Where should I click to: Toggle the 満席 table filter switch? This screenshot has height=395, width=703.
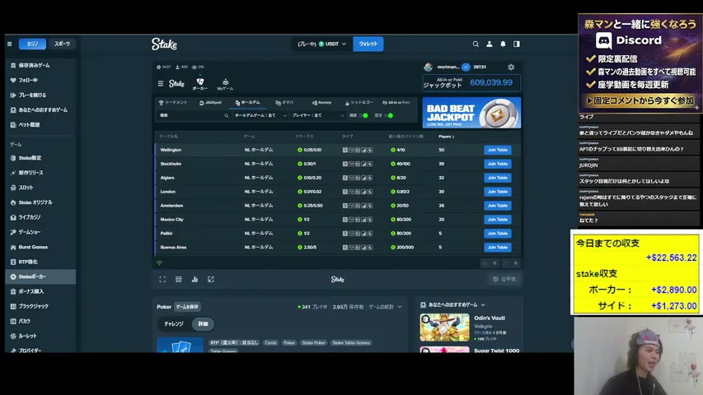[x=364, y=115]
